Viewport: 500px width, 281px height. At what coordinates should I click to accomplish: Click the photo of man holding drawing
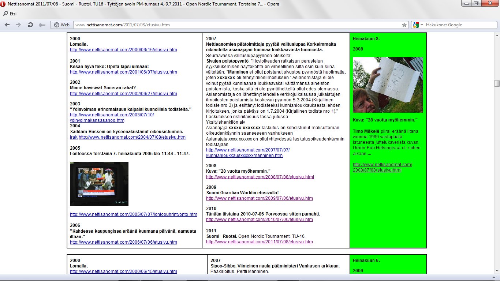pos(388,85)
